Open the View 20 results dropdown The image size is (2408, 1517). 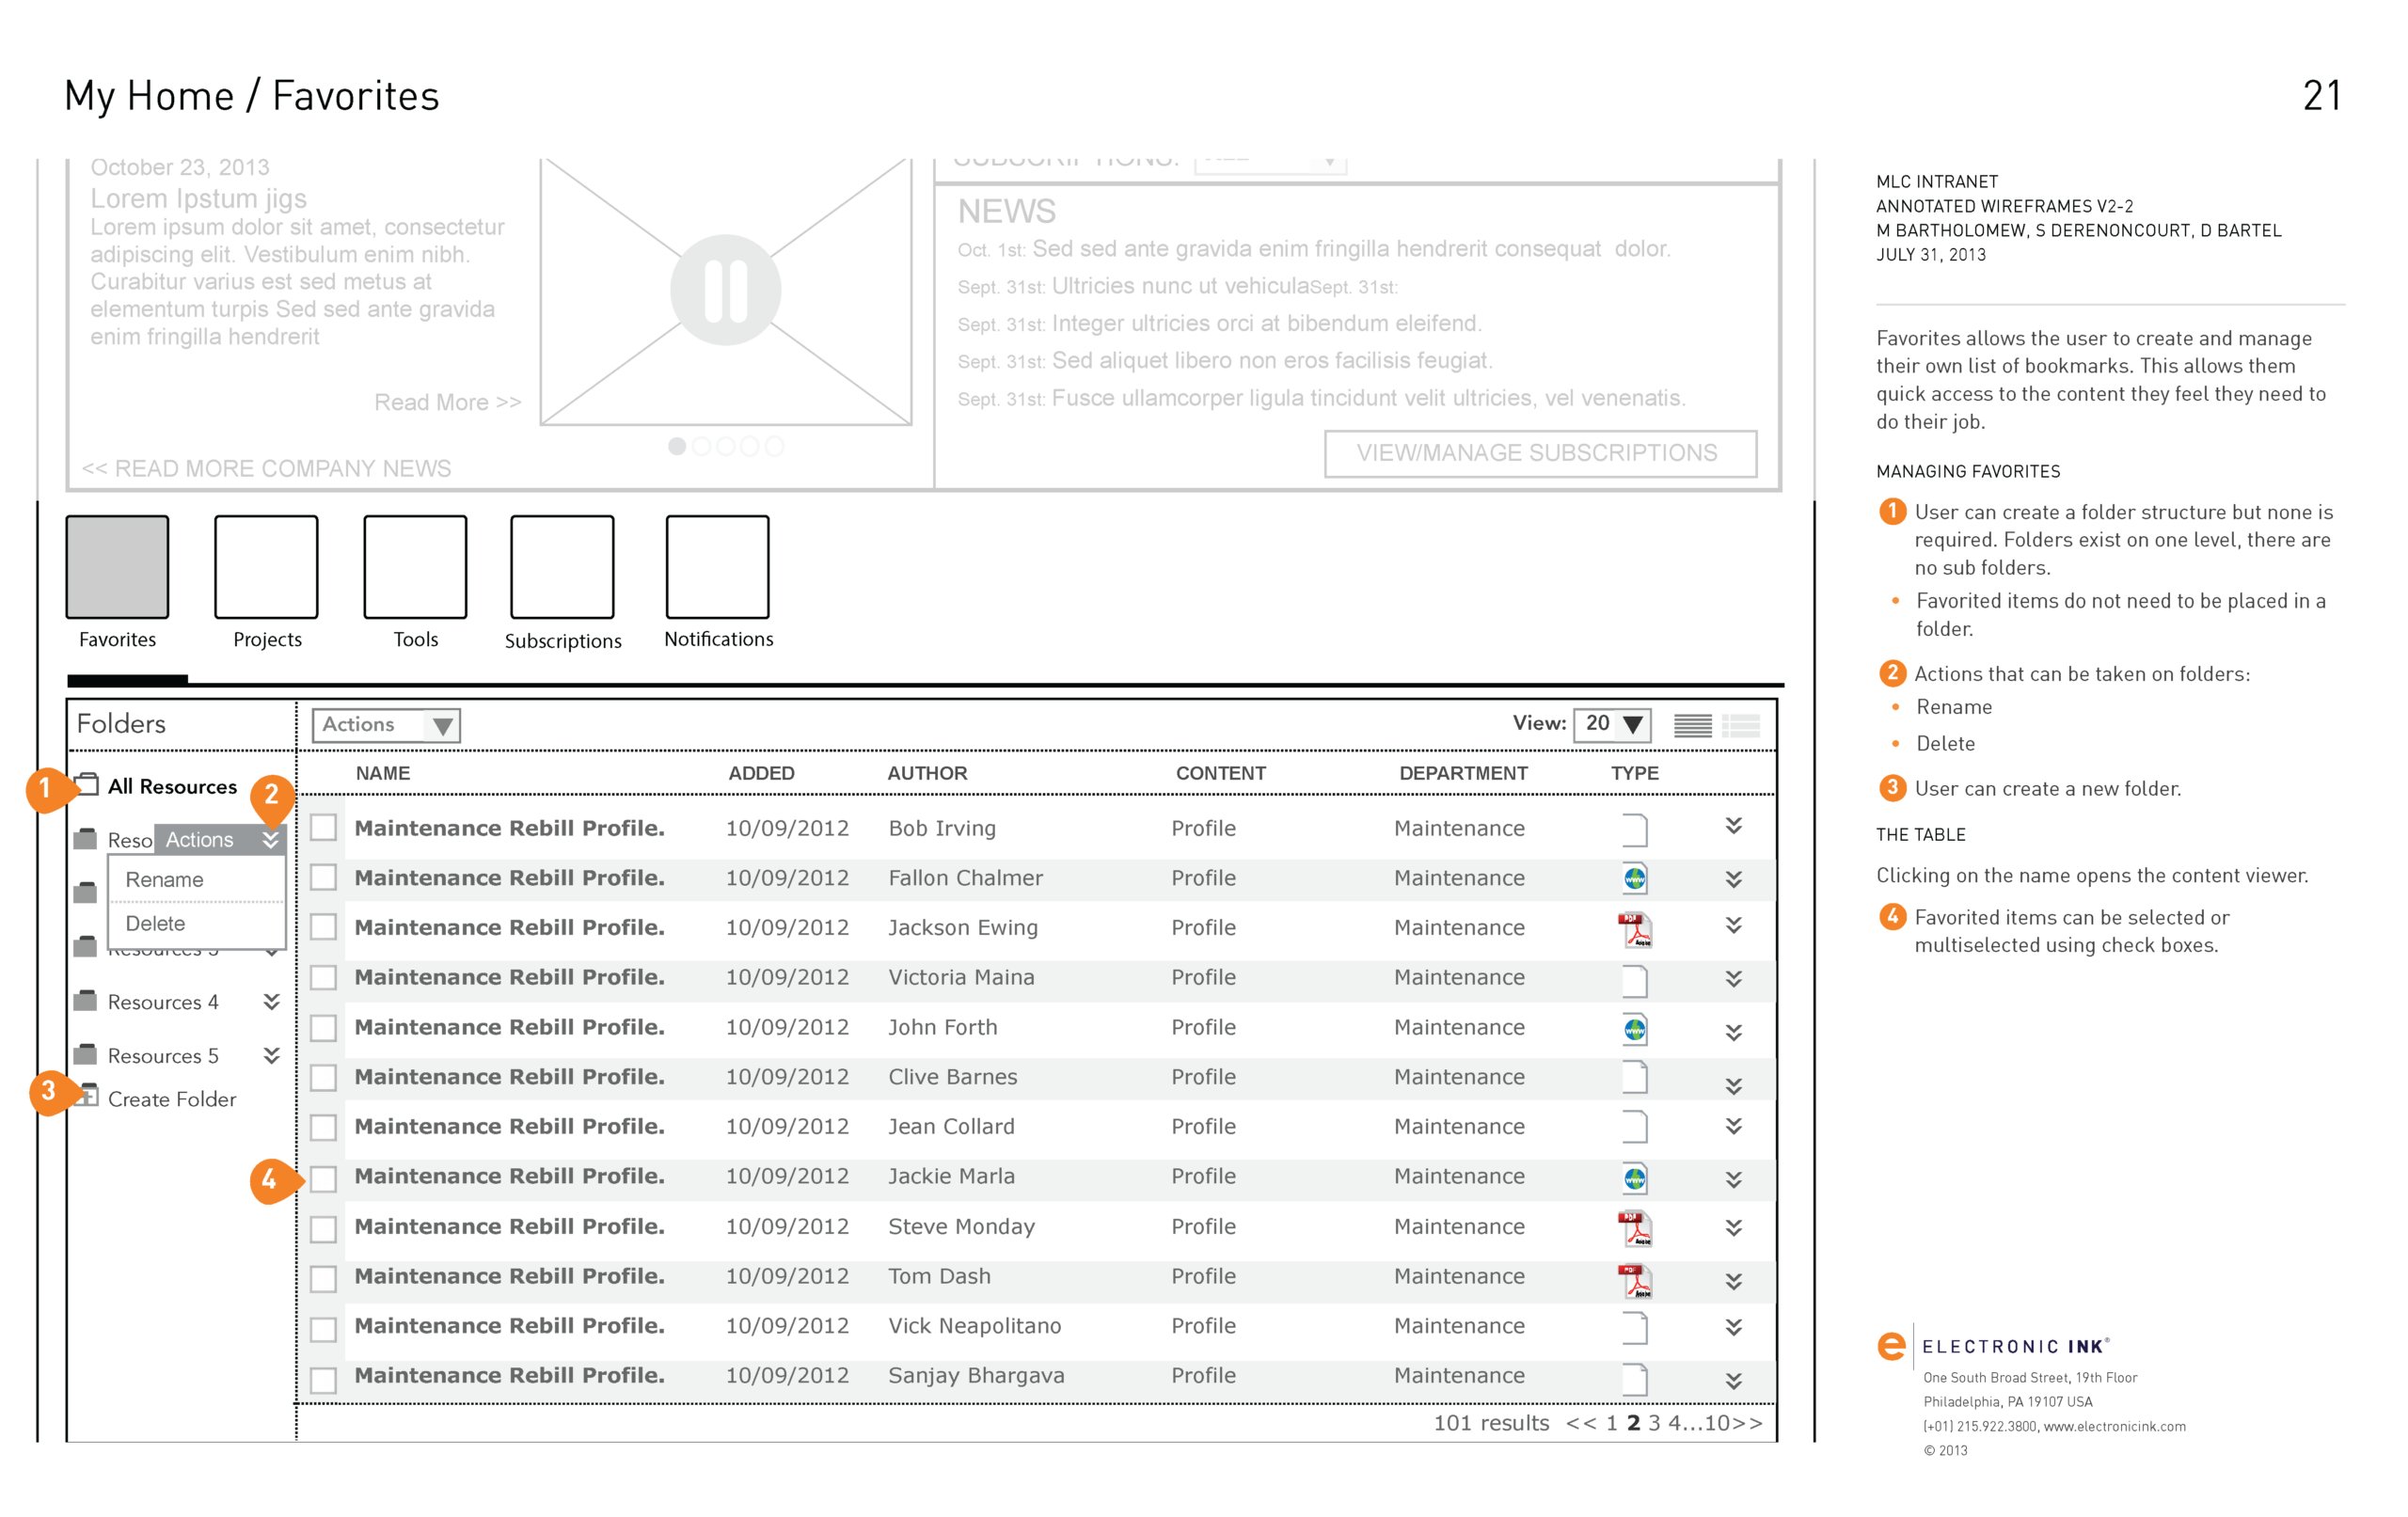click(x=1611, y=724)
